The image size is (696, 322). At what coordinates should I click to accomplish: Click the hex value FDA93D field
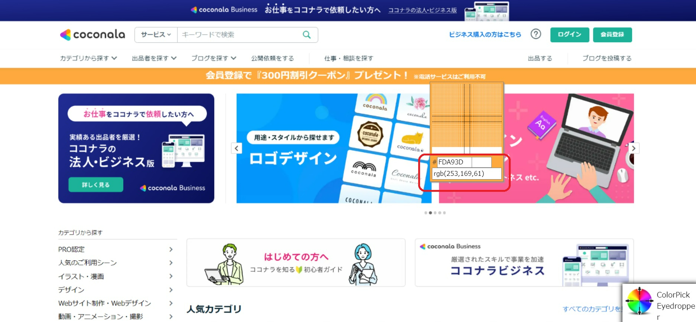click(454, 162)
